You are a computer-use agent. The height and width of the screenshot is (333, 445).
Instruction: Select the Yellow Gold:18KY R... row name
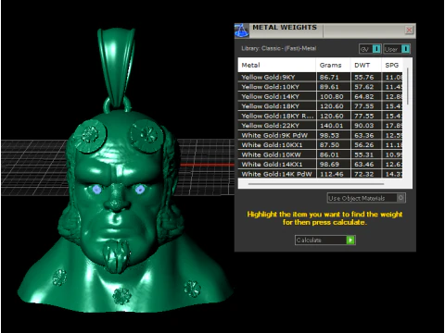[x=277, y=116]
